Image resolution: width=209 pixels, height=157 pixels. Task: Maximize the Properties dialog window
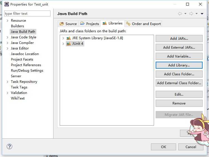pyautogui.click(x=188, y=4)
